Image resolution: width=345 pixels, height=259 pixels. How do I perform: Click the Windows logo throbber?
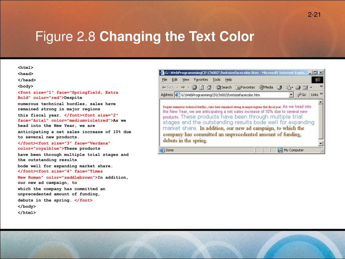pyautogui.click(x=317, y=80)
